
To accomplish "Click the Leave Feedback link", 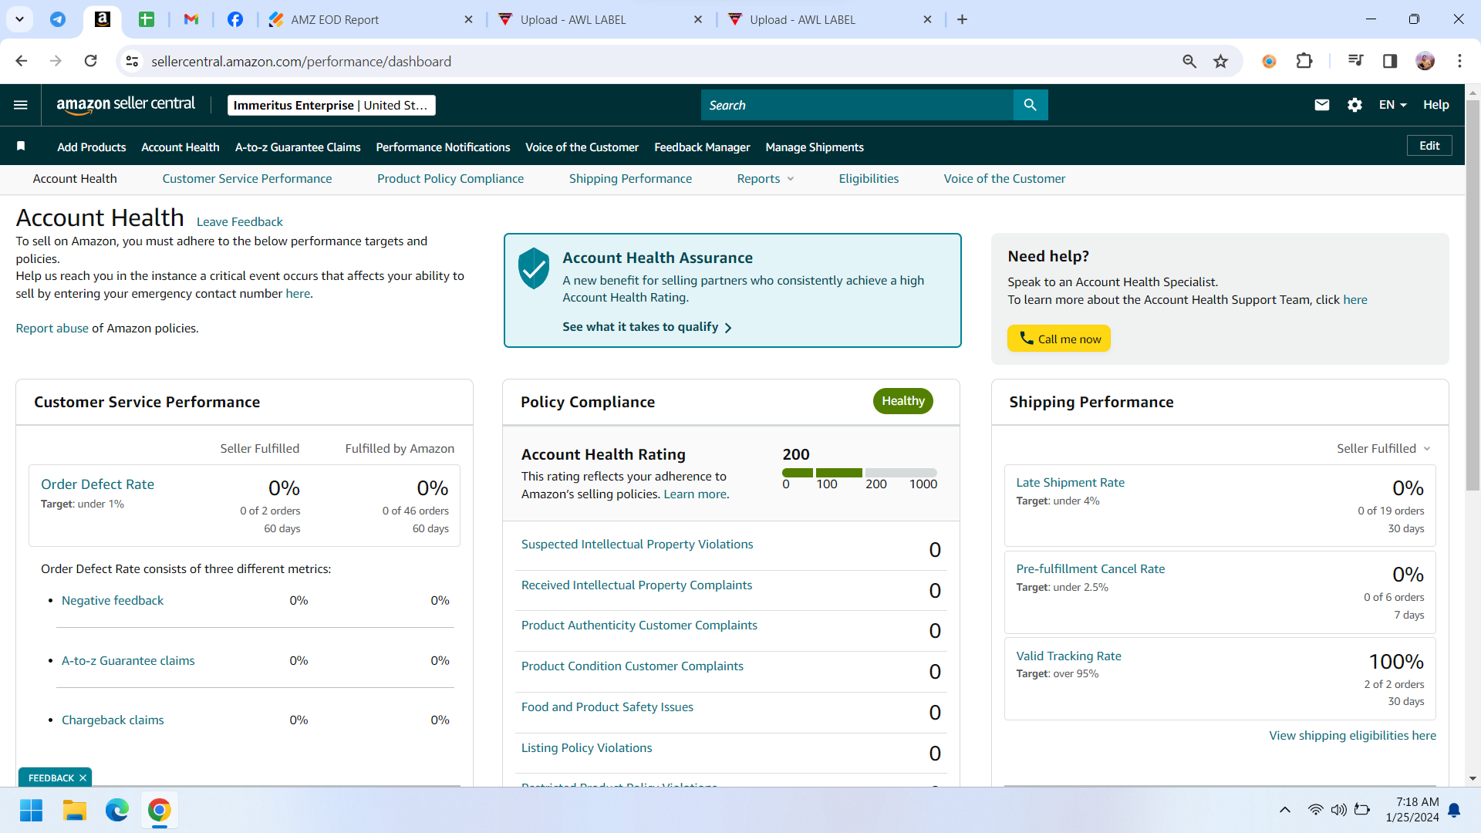I will pos(240,221).
